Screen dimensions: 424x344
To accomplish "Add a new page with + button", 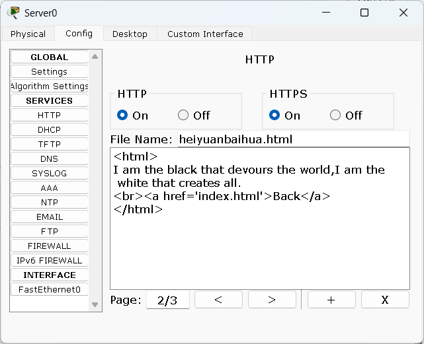I will (331, 300).
